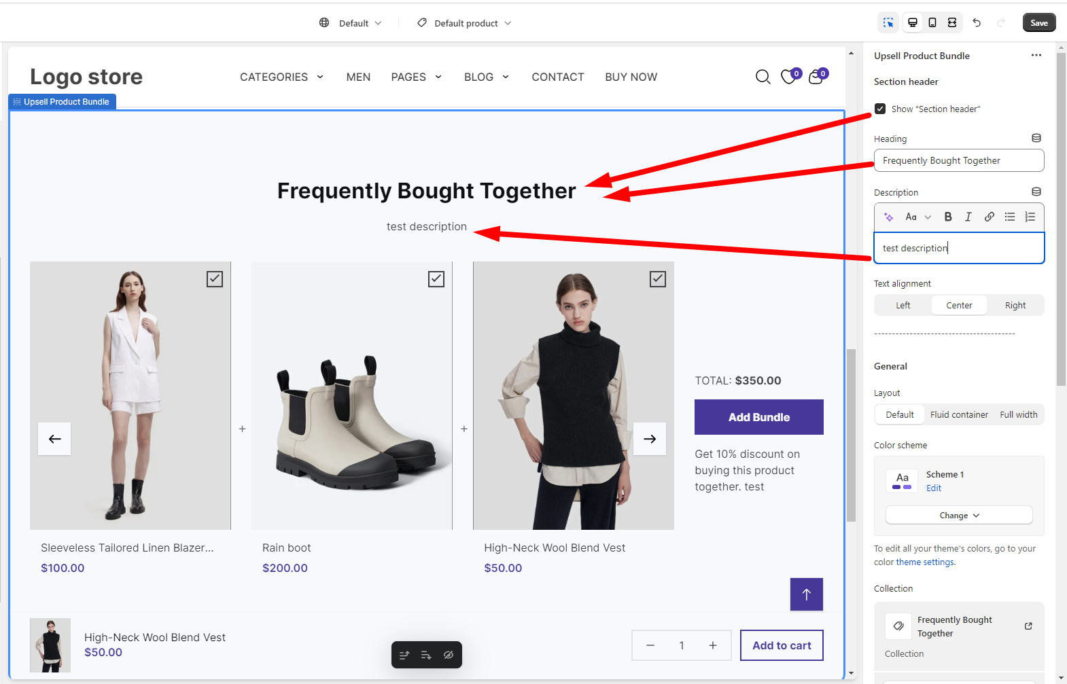Click the Bold formatting icon
The width and height of the screenshot is (1067, 684).
[x=948, y=217]
